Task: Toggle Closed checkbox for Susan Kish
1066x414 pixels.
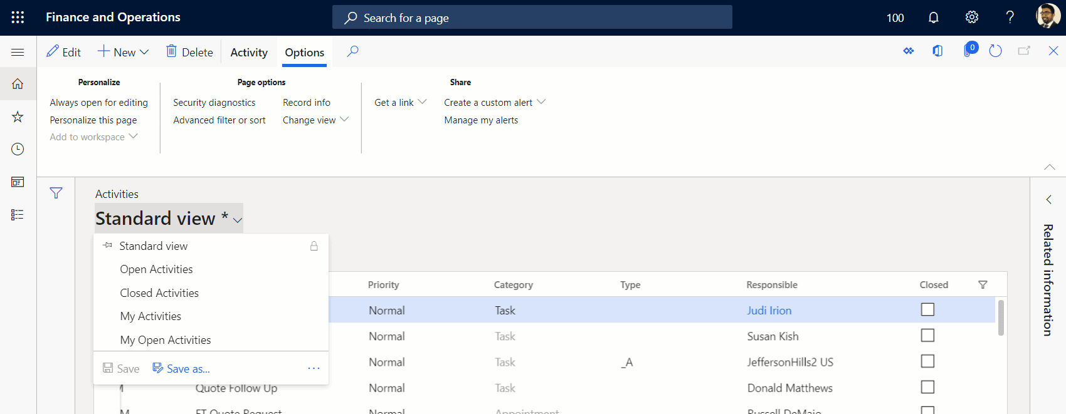Action: coord(927,336)
